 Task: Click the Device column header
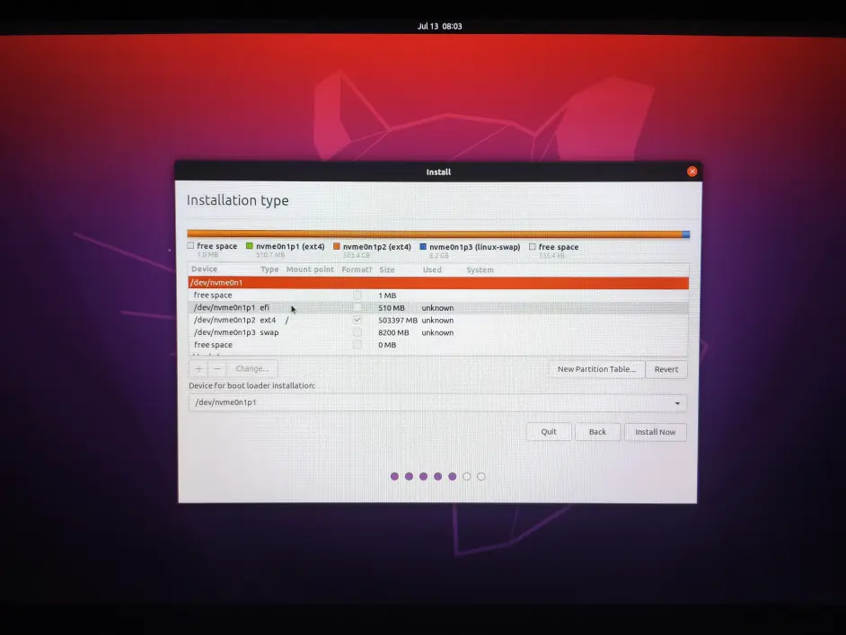coord(204,269)
